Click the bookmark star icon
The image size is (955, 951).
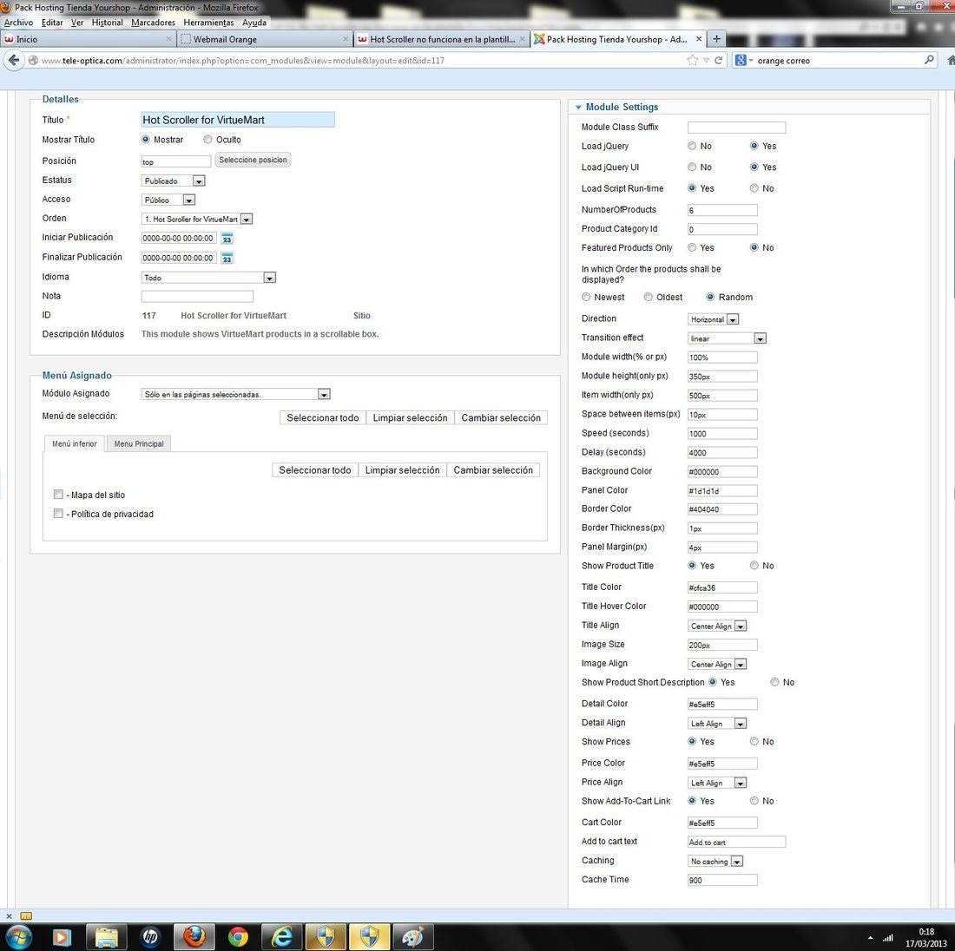[693, 60]
